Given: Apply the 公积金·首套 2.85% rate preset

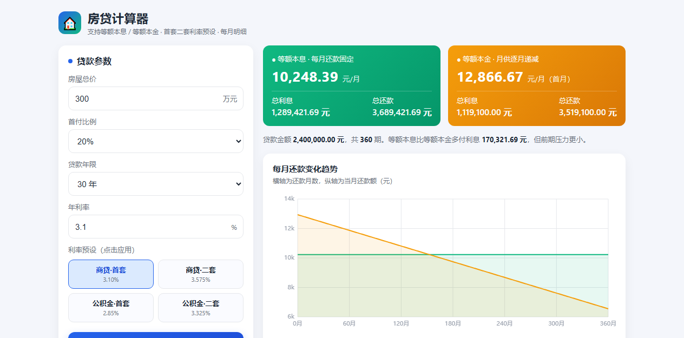Looking at the screenshot, I should (x=111, y=308).
